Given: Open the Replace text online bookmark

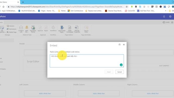Looking at the screenshot, I should point(94,11).
